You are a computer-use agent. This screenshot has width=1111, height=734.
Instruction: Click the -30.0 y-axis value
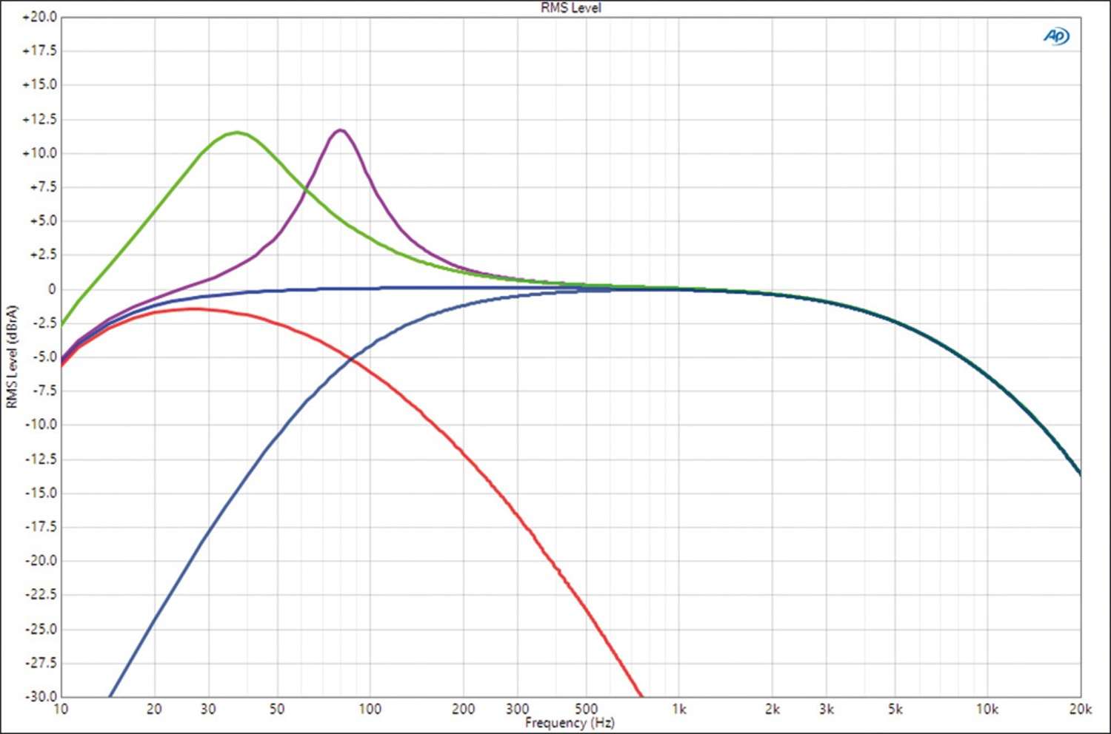[x=41, y=696]
